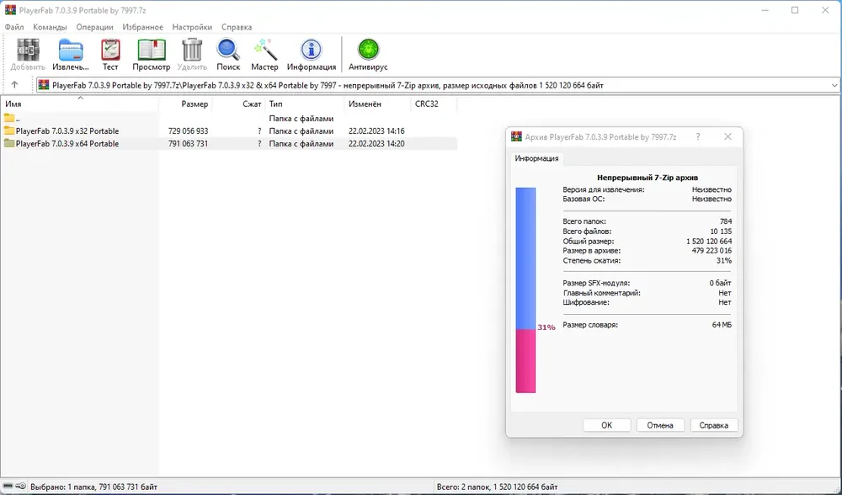Maximize the main WinRAR window
The width and height of the screenshot is (842, 495).
(x=795, y=10)
